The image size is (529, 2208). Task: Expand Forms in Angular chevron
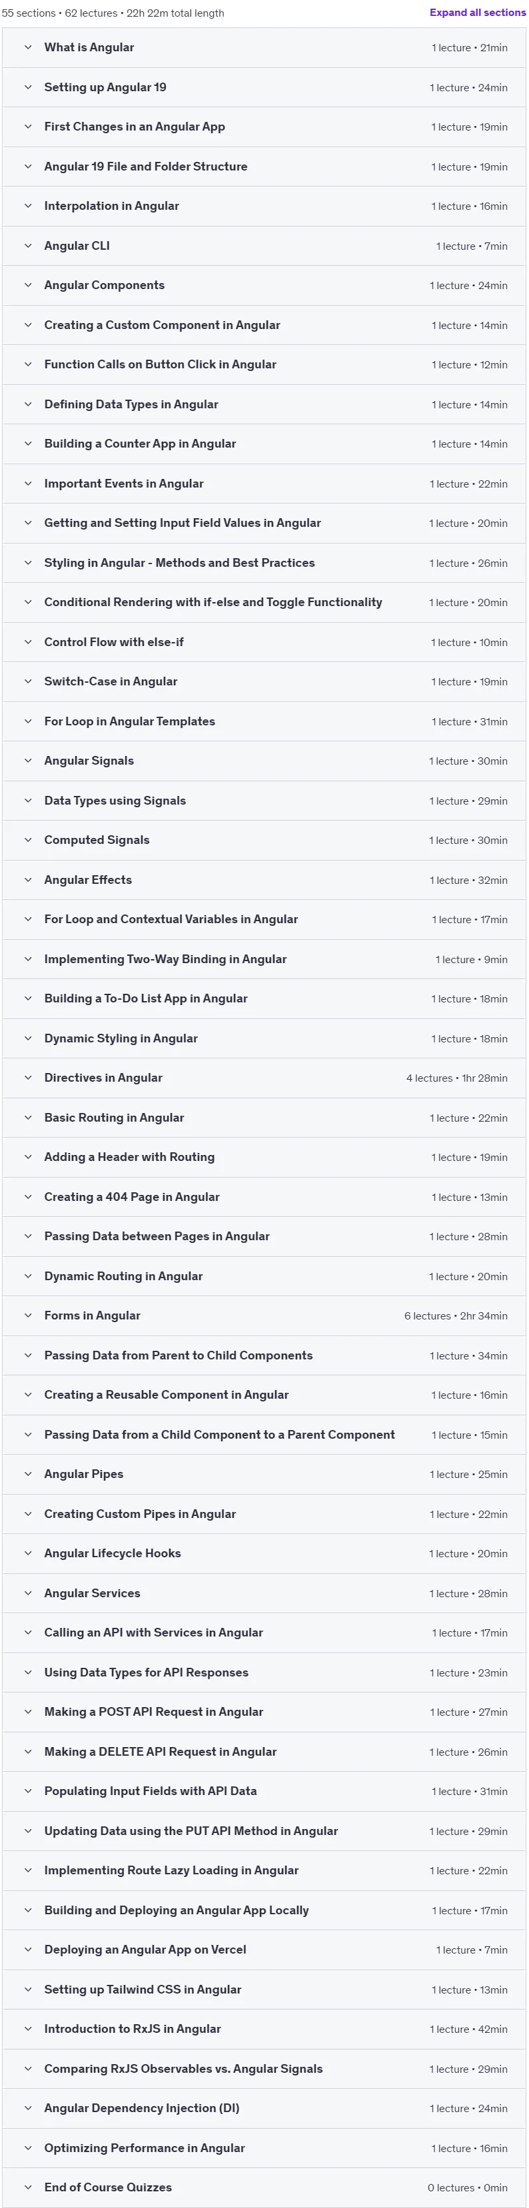point(27,1315)
